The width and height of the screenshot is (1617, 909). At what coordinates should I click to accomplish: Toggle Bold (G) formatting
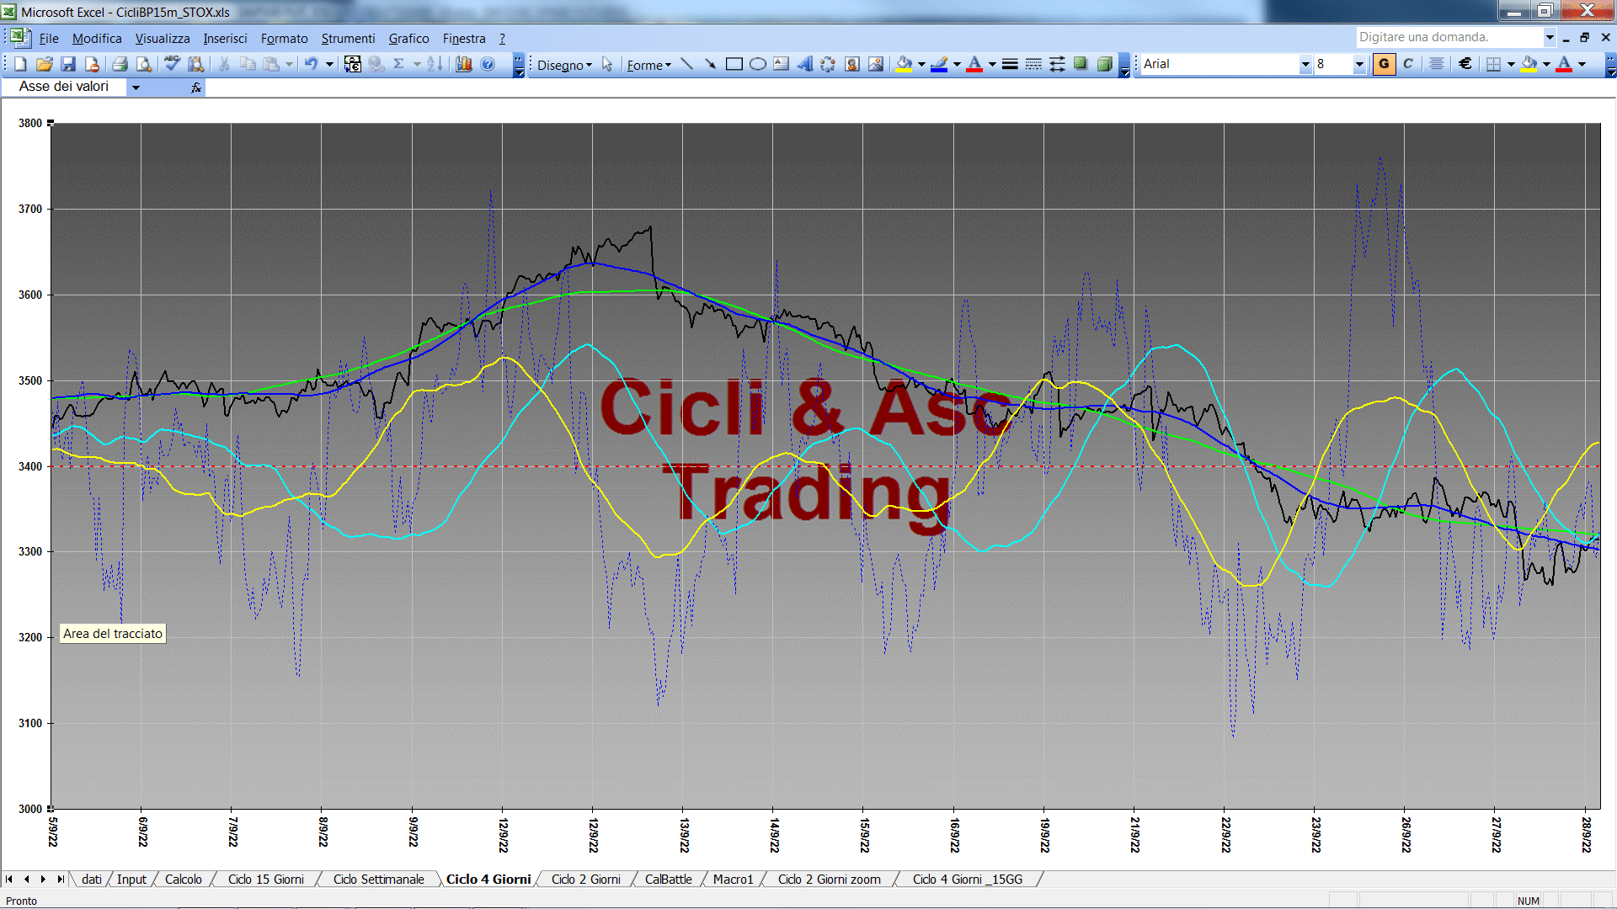(x=1384, y=64)
